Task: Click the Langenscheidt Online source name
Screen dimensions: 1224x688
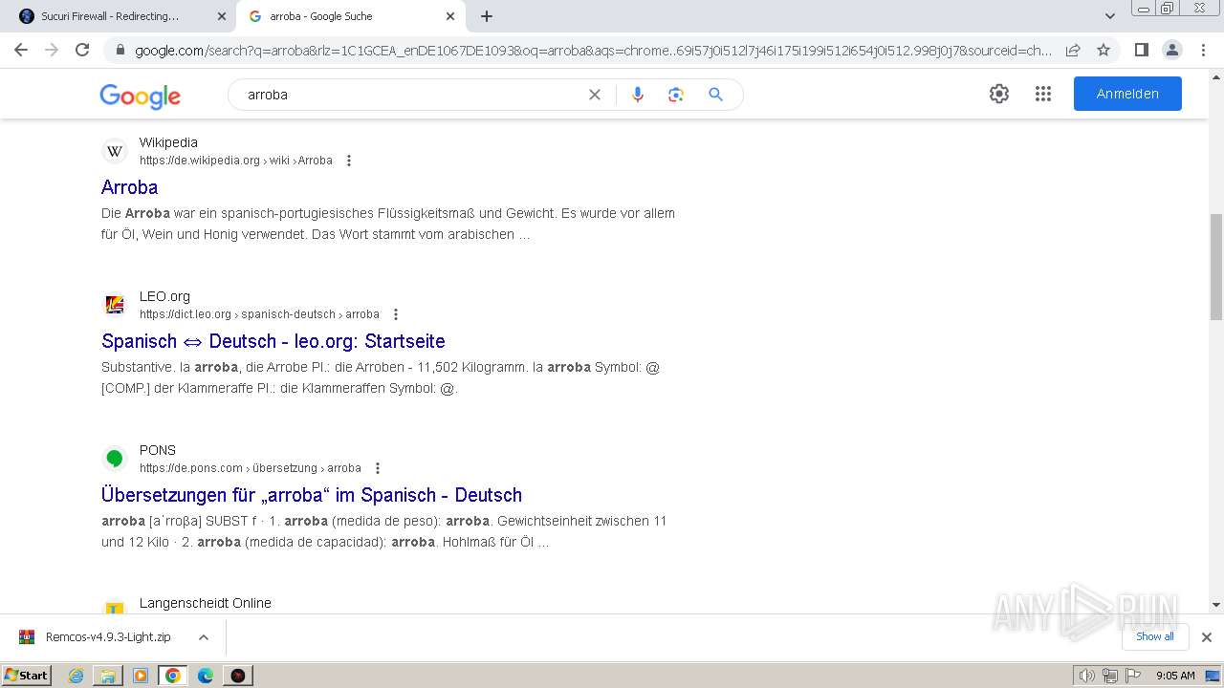Action: (x=206, y=603)
